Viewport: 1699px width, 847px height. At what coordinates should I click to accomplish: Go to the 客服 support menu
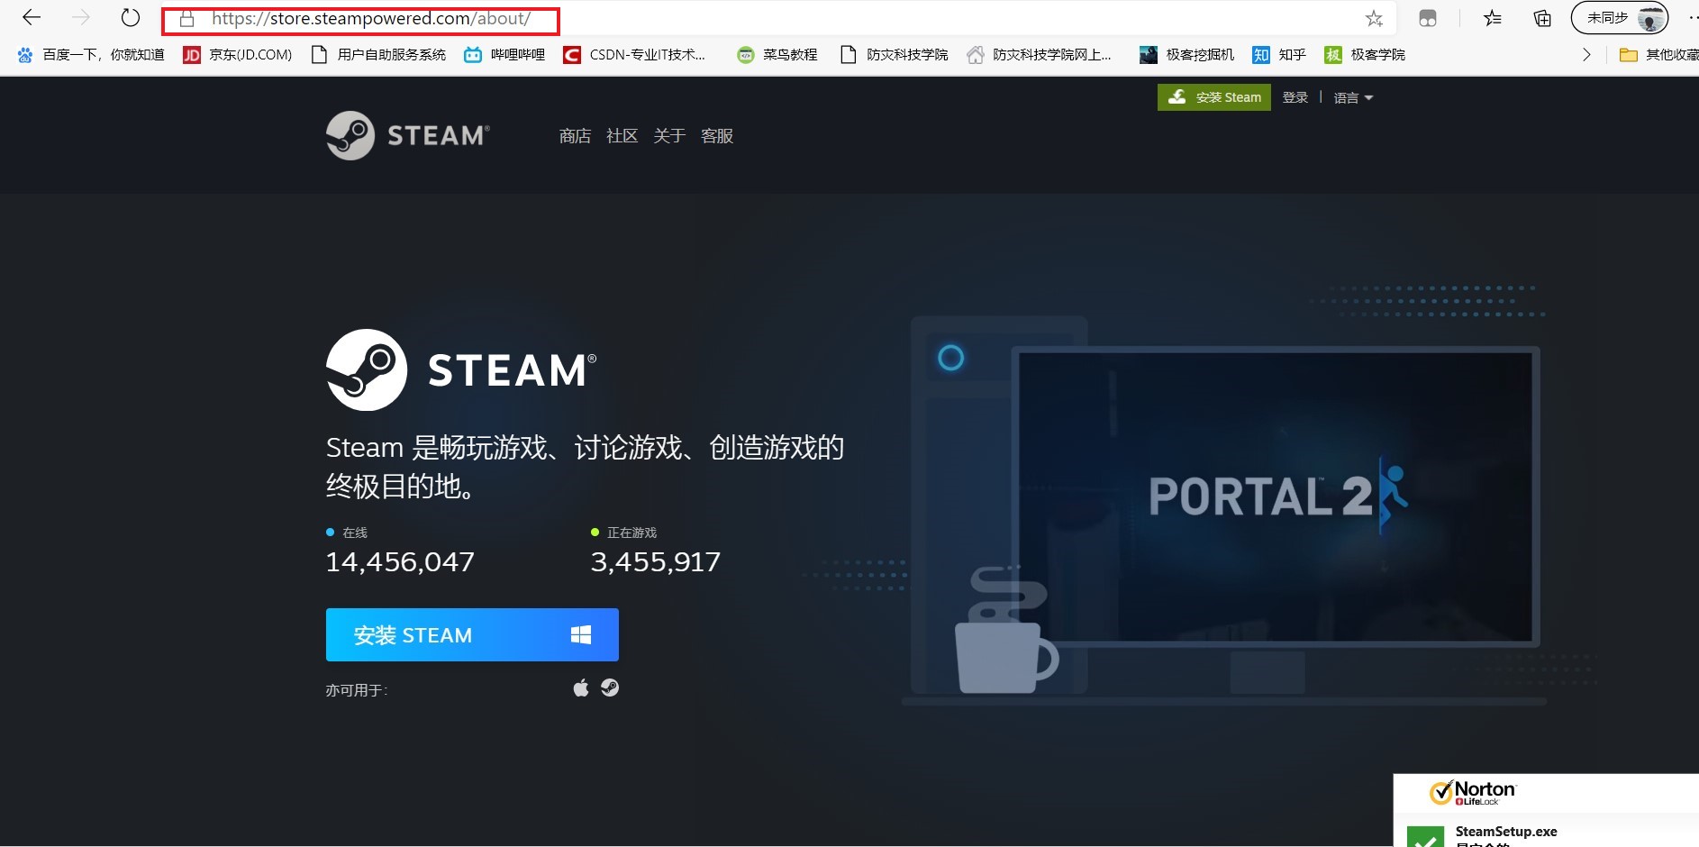(717, 136)
